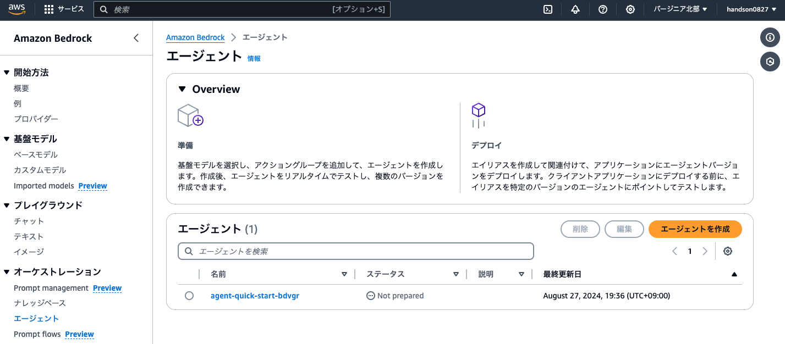Collapse the 開始方法 sidebar group
This screenshot has width=785, height=344.
click(7, 73)
